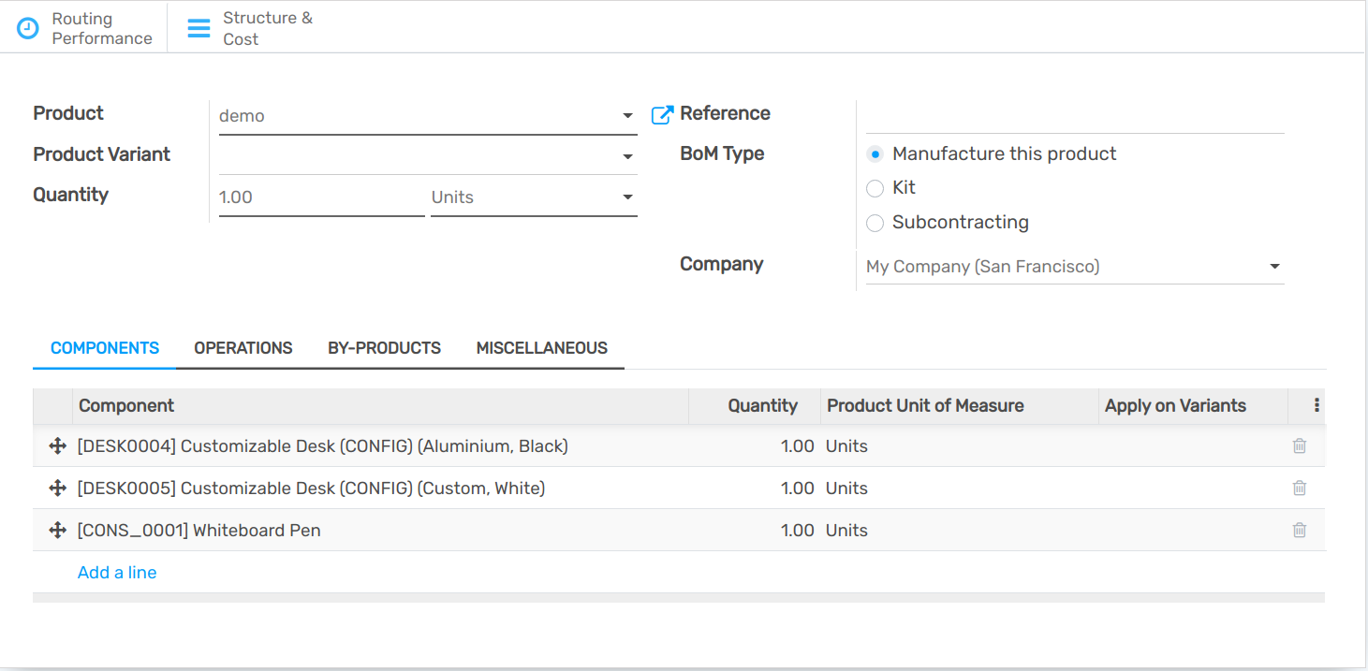Open Routing Performance clock icon
This screenshot has width=1368, height=671.
click(x=29, y=28)
